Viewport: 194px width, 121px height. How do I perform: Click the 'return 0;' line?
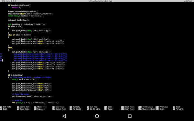point(16,7)
